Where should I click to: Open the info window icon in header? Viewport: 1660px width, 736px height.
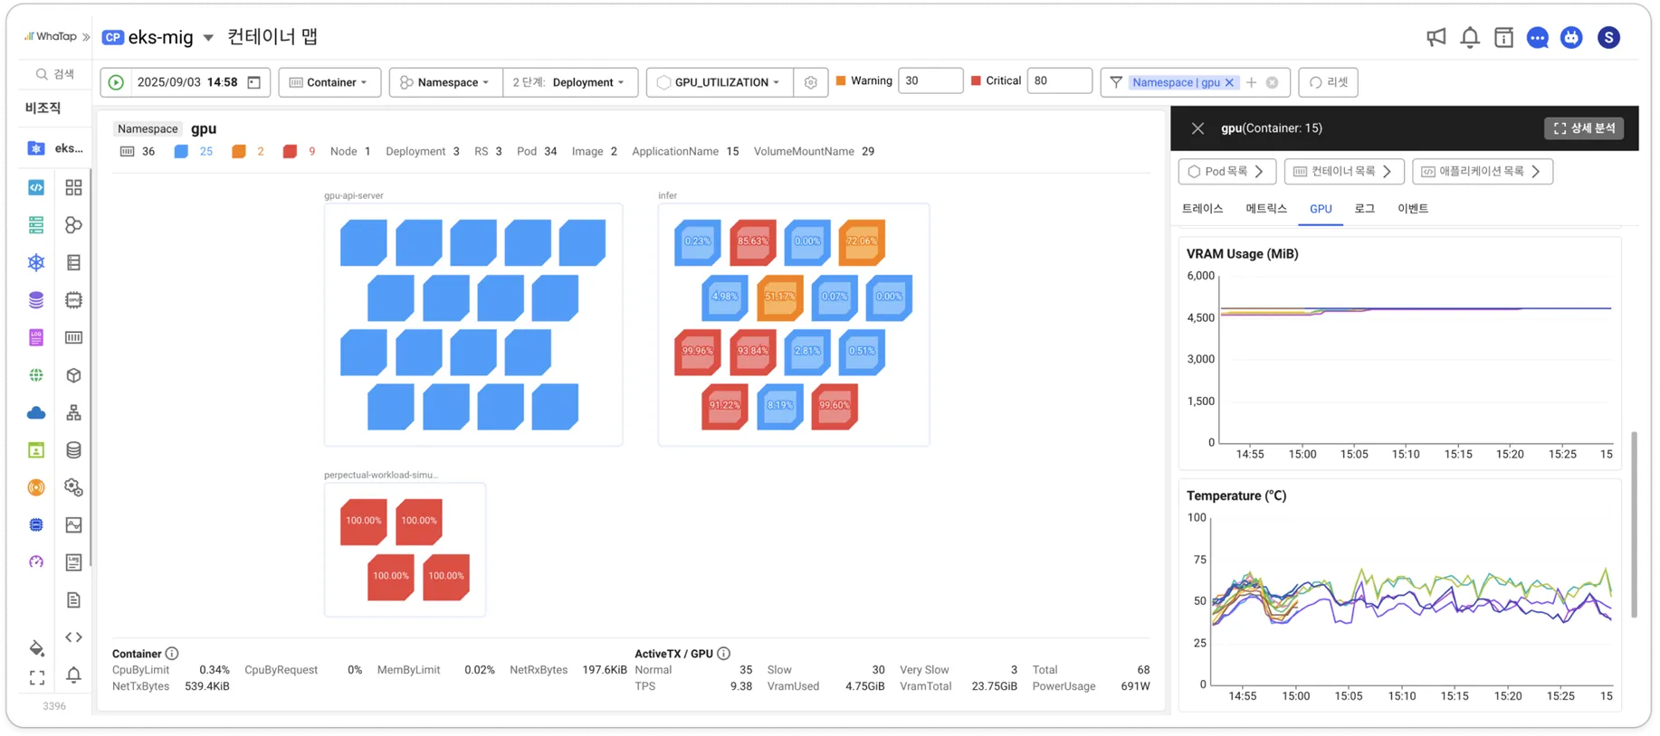1503,37
